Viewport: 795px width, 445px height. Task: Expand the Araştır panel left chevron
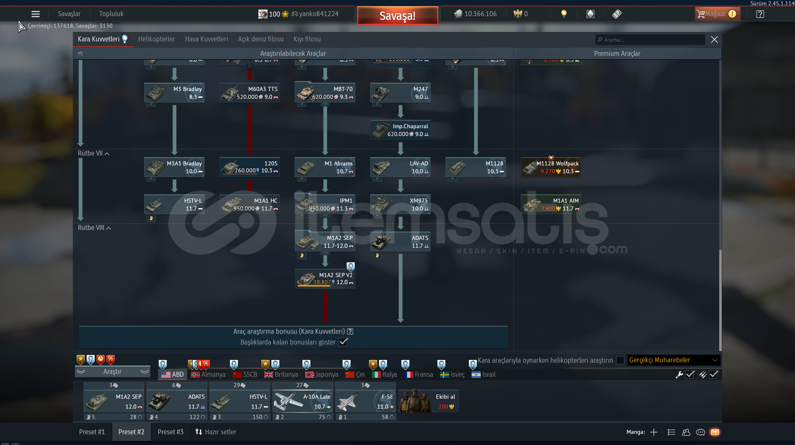pyautogui.click(x=81, y=372)
